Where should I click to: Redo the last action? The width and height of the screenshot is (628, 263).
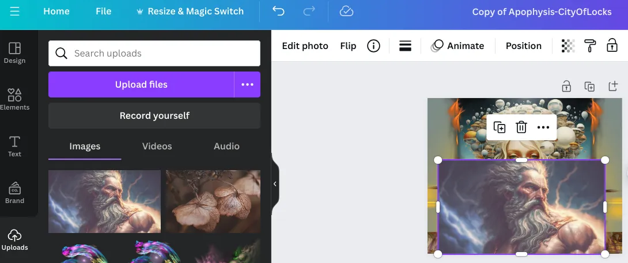point(309,11)
